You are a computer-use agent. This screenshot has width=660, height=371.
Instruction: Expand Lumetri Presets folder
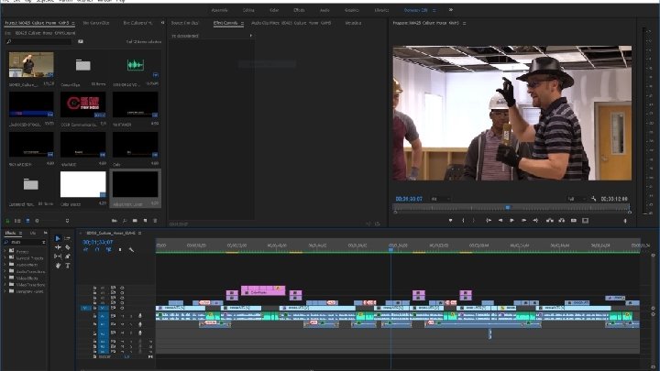(5, 257)
